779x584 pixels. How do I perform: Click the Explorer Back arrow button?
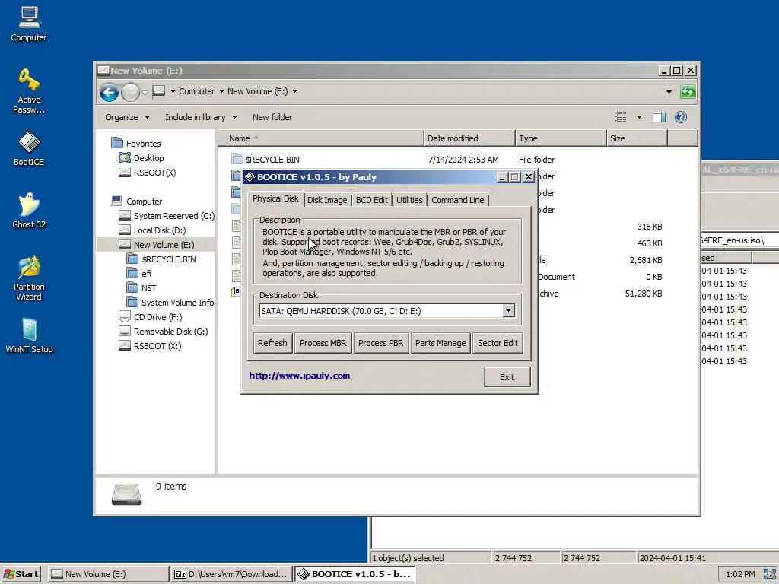[109, 92]
